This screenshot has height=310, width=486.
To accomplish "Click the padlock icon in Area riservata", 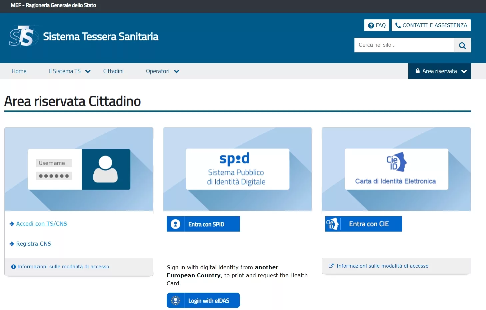I will coord(417,71).
